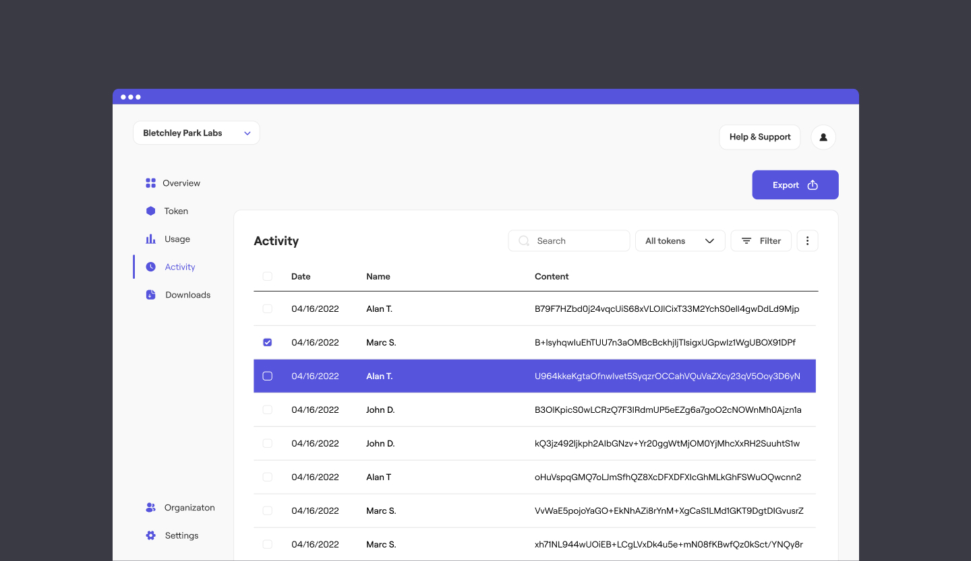This screenshot has height=561, width=971.
Task: Check the box for the B79F7HZ Alan T. row
Action: 268,308
